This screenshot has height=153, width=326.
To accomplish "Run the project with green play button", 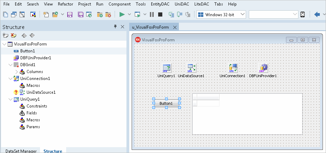I will [x=122, y=14].
